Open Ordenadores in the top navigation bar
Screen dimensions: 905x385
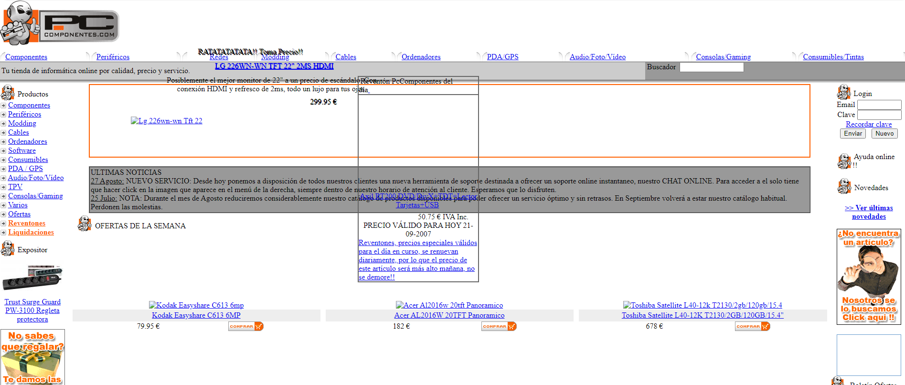[421, 57]
